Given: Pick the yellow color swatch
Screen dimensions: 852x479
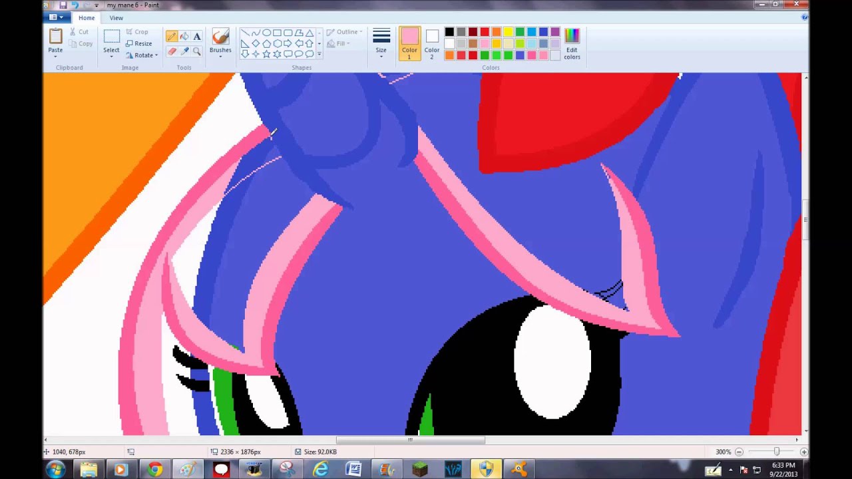Looking at the screenshot, I should click(x=508, y=32).
